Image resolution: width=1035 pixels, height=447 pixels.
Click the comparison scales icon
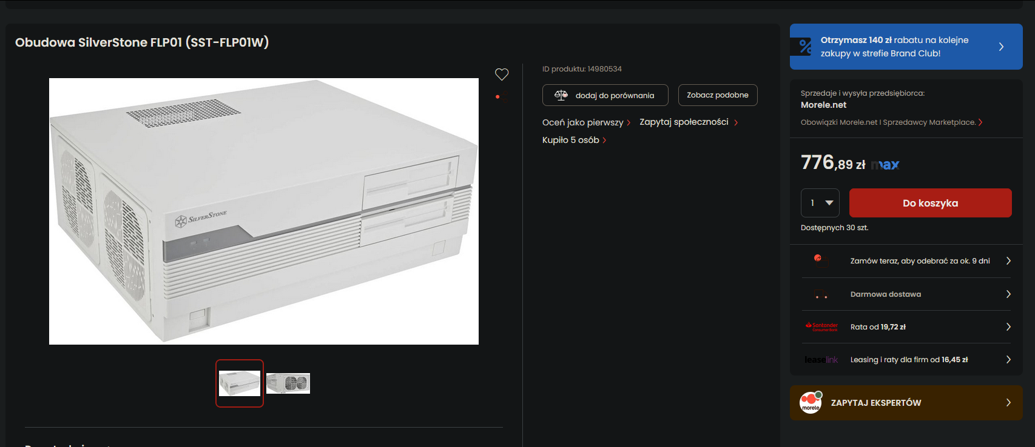[x=561, y=95]
